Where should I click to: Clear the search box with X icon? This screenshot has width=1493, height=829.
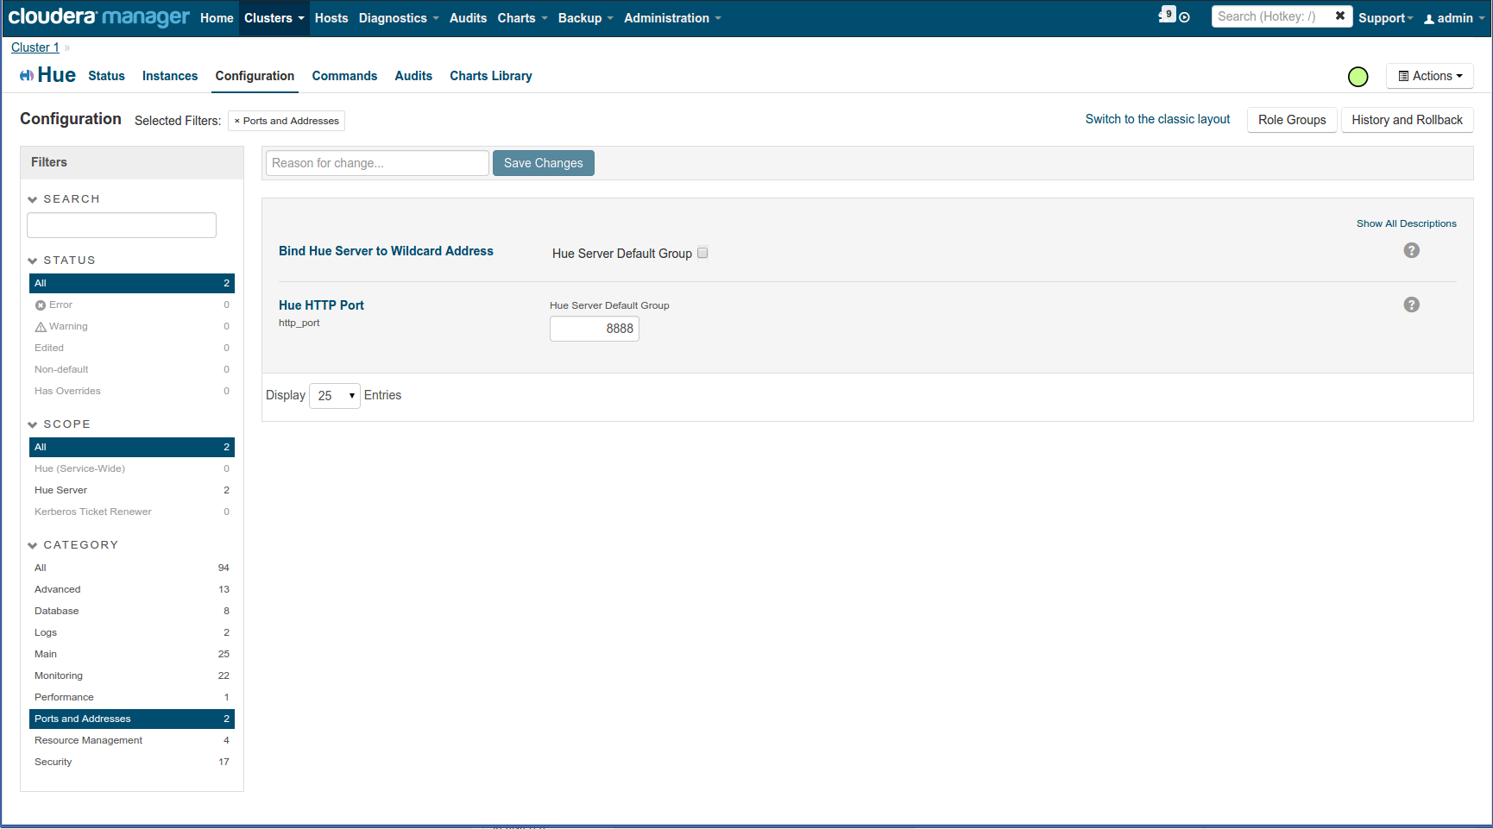[x=1340, y=16]
